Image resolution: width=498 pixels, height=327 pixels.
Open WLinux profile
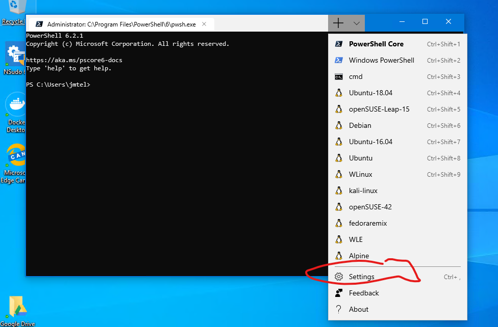click(x=397, y=174)
